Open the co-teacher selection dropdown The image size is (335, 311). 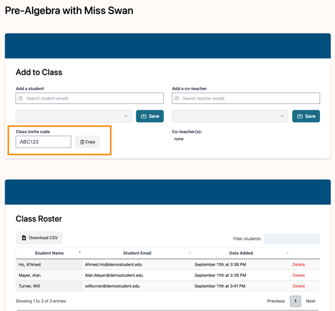[230, 116]
